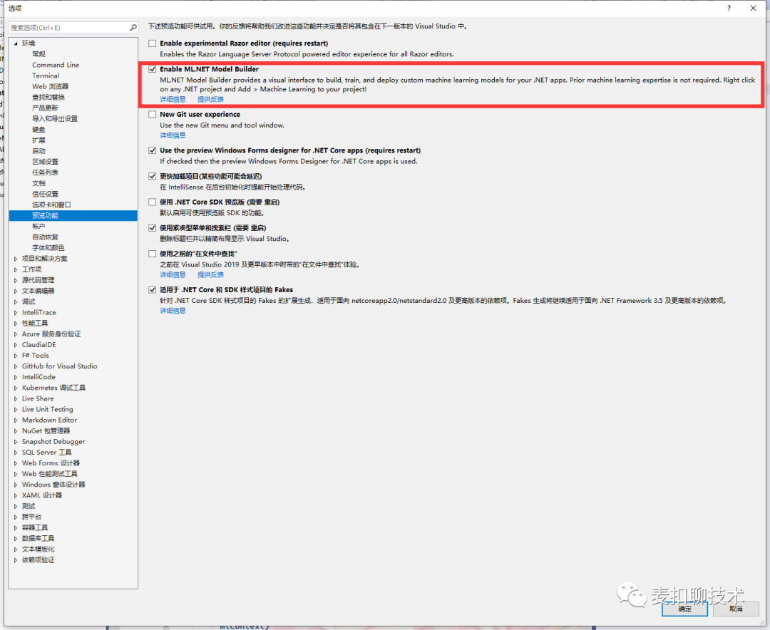Screen dimensions: 770x630
Task: Toggle Fakes for .NET Core SDK checkbox
Action: (x=153, y=290)
